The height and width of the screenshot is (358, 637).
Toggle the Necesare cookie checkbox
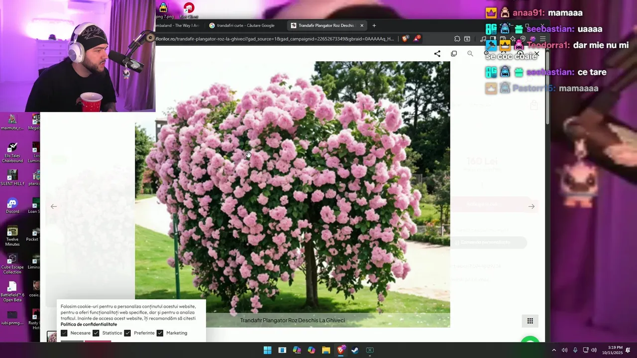pyautogui.click(x=64, y=333)
